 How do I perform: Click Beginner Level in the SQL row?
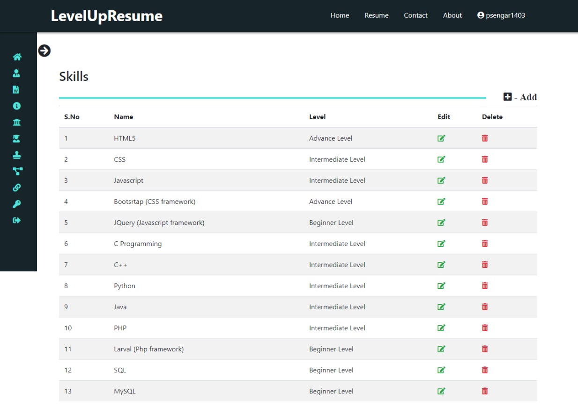331,370
